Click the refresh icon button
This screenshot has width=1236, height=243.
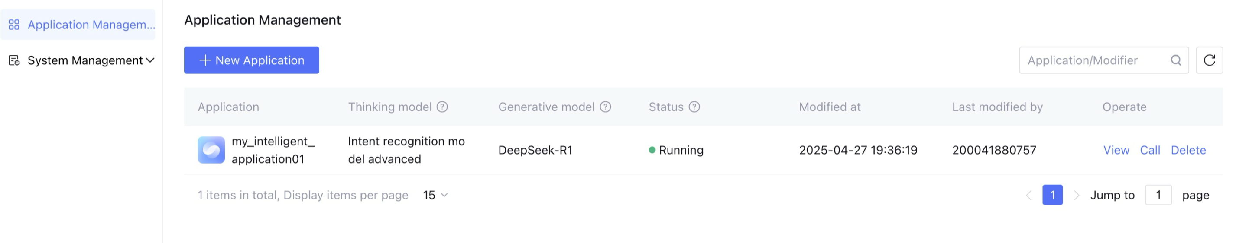[x=1209, y=60]
